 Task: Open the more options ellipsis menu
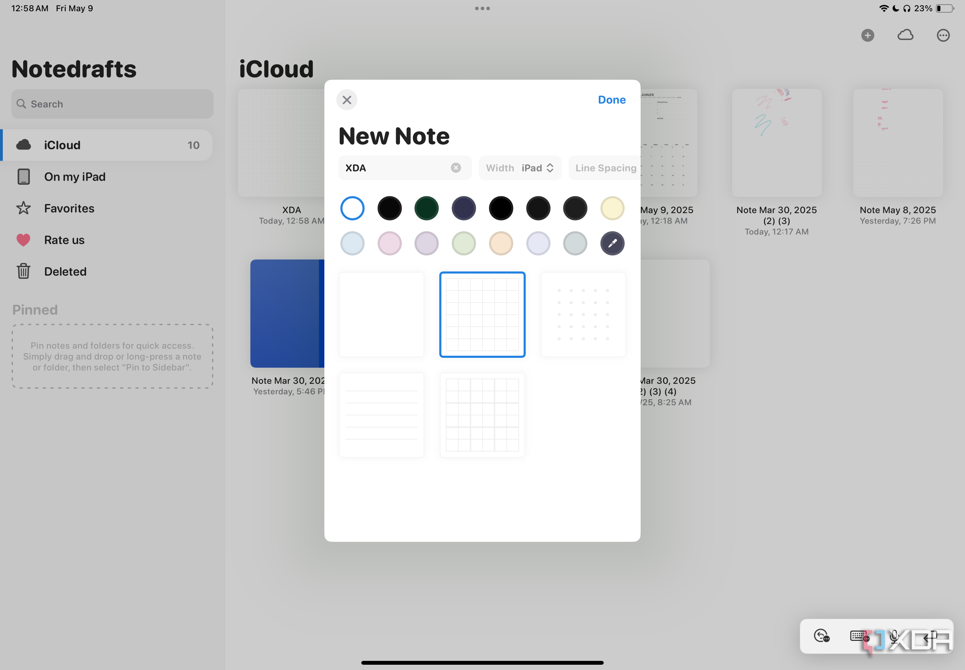coord(943,35)
